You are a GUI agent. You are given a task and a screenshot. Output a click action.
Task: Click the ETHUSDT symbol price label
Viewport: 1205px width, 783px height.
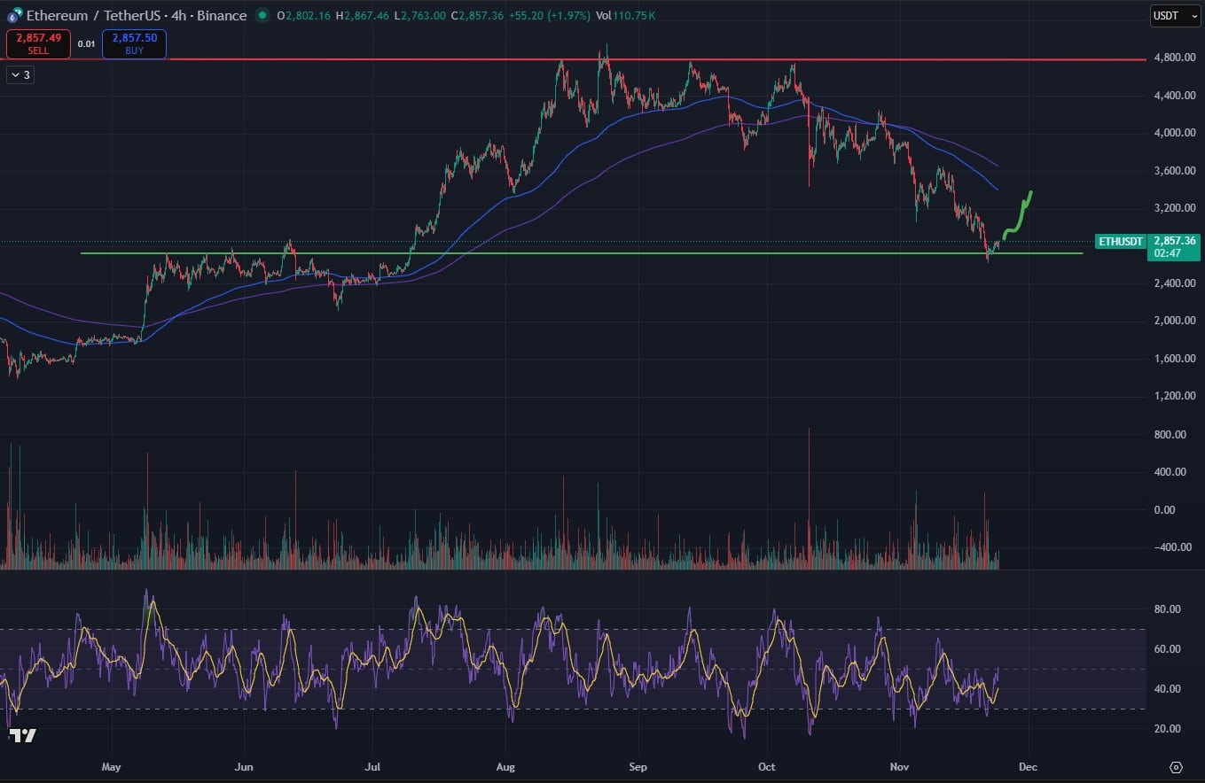(1119, 240)
